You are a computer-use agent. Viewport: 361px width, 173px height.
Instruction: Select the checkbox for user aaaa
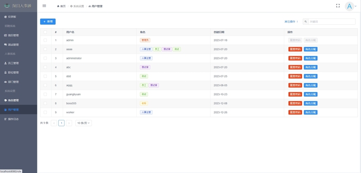click(45, 49)
